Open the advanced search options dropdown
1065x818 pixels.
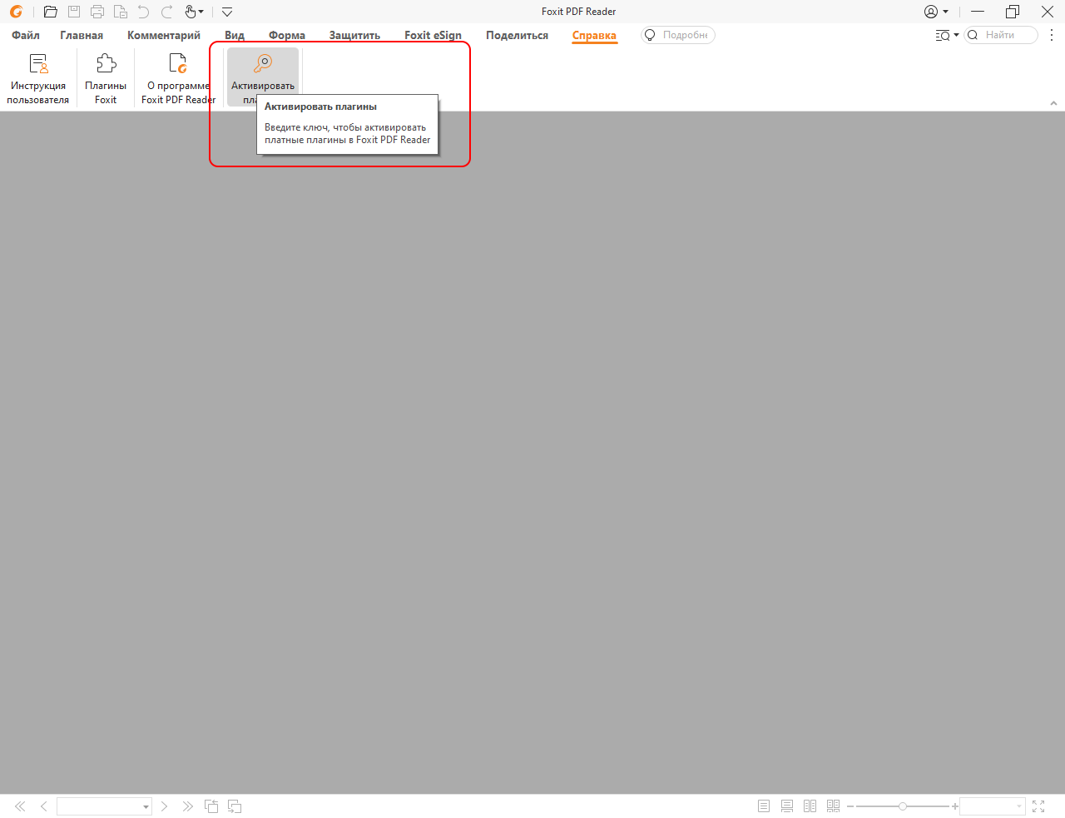[x=947, y=35]
